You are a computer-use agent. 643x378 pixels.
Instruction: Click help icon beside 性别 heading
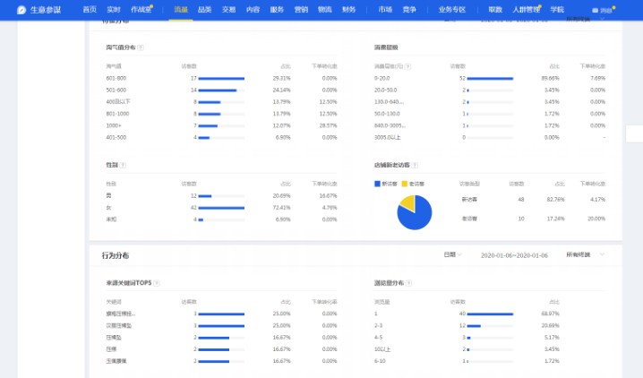tap(124, 166)
